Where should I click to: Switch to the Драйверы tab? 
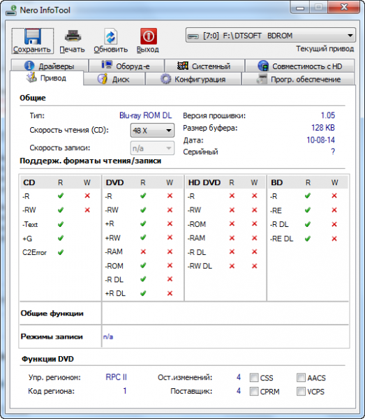[x=50, y=66]
